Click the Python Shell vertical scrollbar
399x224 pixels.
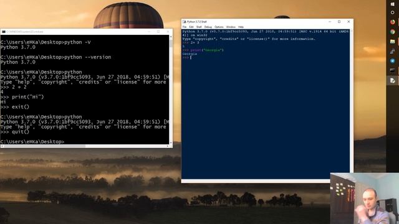[352, 104]
